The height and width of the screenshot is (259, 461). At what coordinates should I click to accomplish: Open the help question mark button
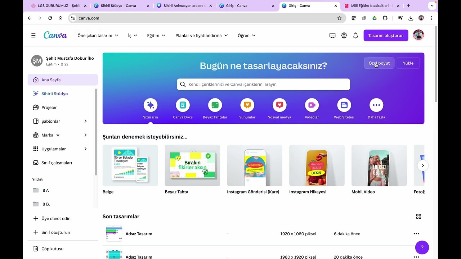point(422,247)
